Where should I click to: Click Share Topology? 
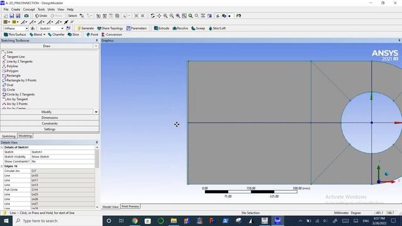coord(111,28)
